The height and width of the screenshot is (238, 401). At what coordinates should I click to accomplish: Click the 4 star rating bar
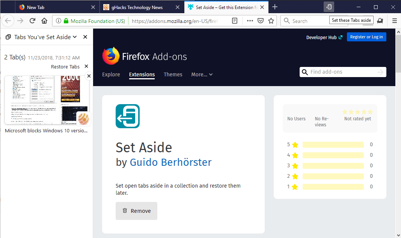[x=333, y=155]
